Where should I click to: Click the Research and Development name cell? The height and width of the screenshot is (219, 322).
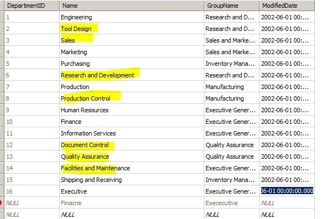[131, 75]
